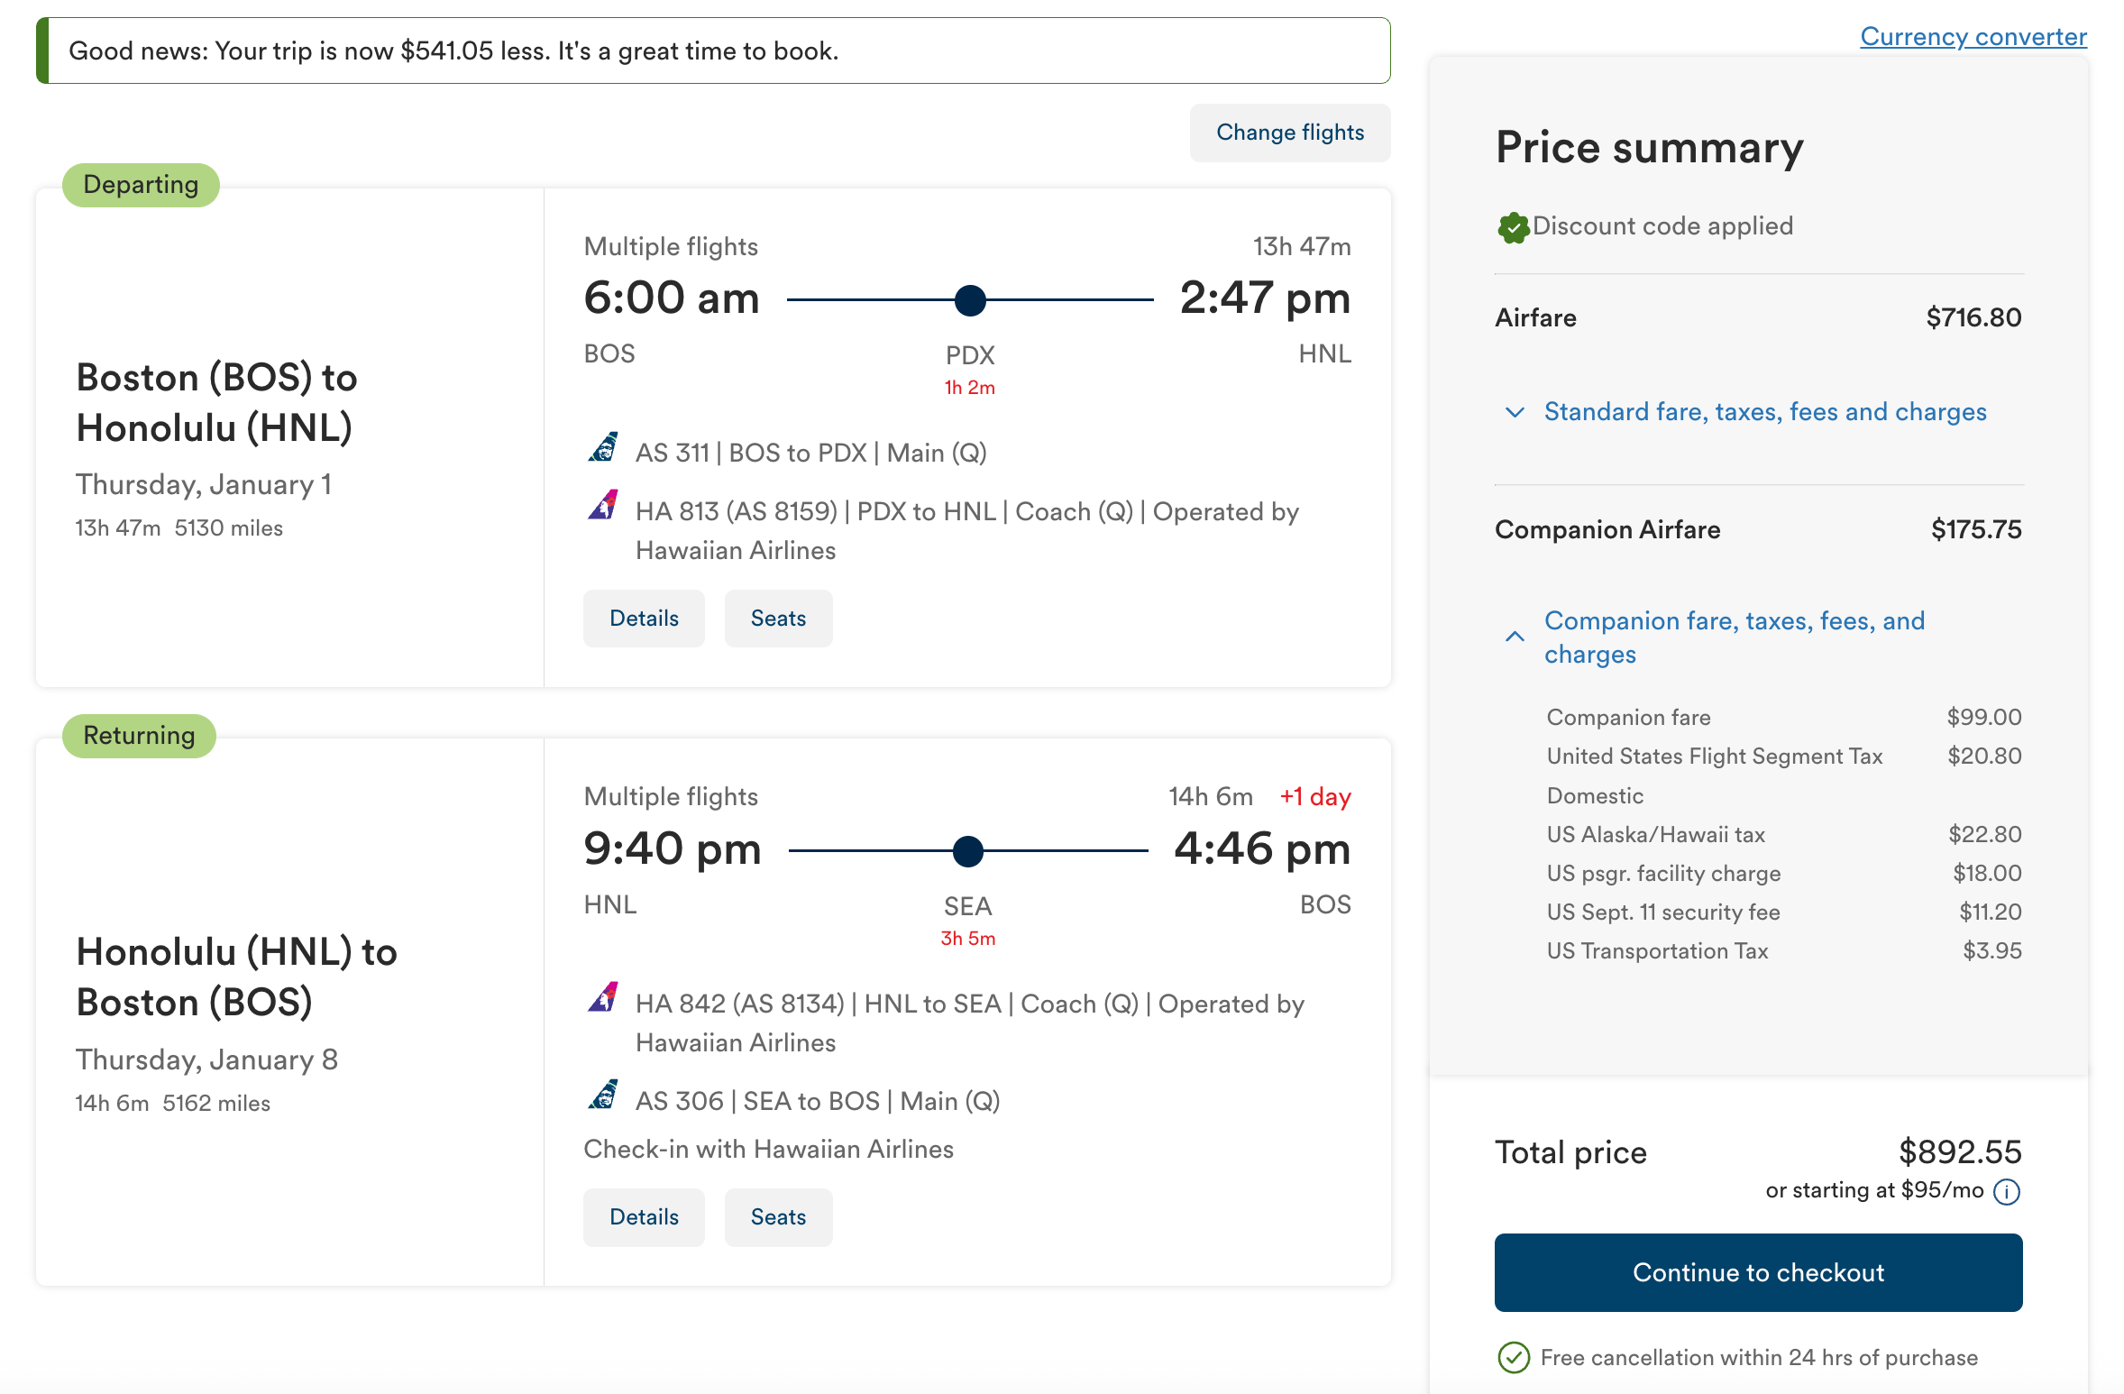Click free cancellation checkmark icon

[1514, 1357]
